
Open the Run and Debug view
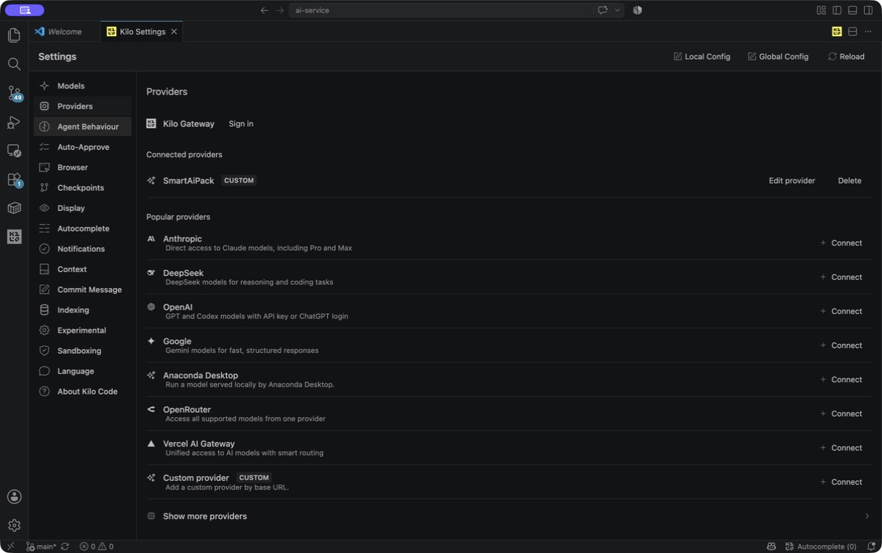coord(14,122)
